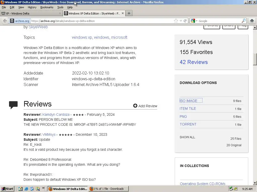Jump to the 42 Reviews link
The width and height of the screenshot is (257, 192).
pyautogui.click(x=194, y=62)
